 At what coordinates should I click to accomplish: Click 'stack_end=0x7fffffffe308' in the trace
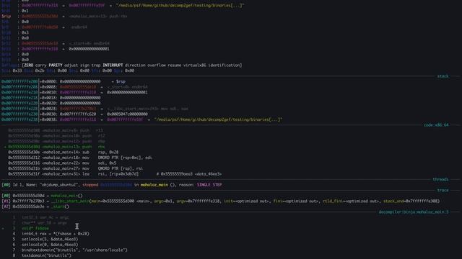(411, 201)
